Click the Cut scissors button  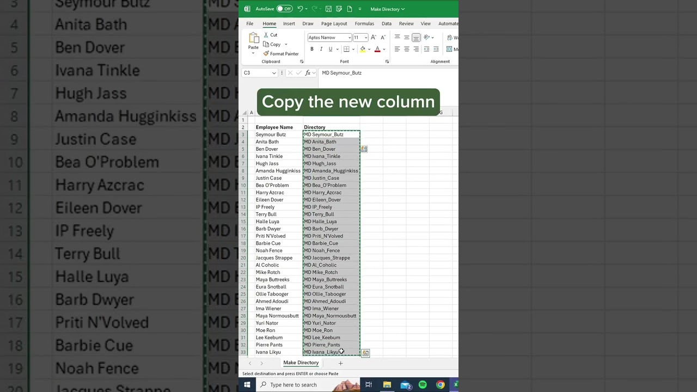270,35
